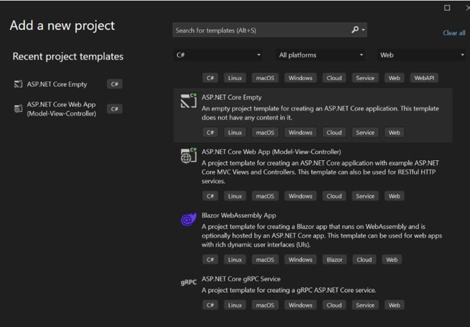This screenshot has height=327, width=470.
Task: Click the search magnifier icon in template search box
Action: 355,30
